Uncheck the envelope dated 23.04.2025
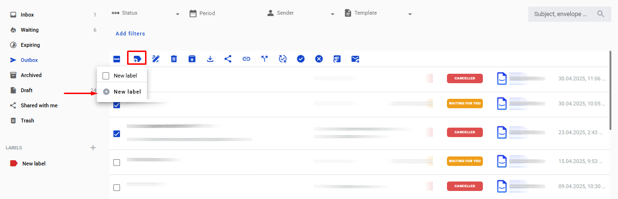 (117, 134)
